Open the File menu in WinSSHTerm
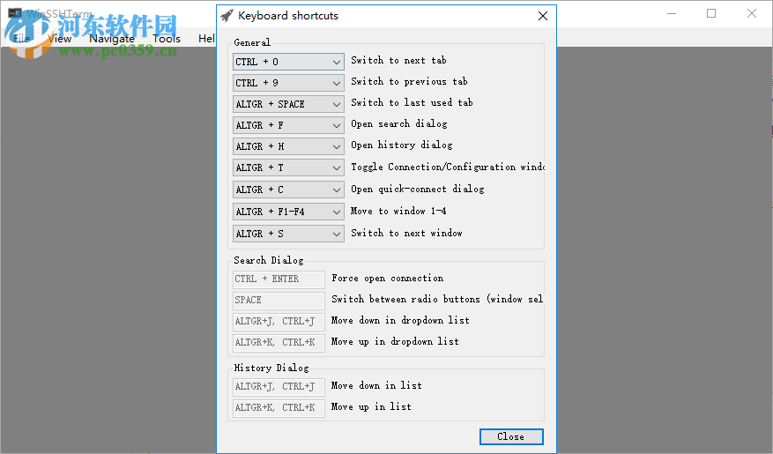Screen dimensions: 773x454 (21, 39)
